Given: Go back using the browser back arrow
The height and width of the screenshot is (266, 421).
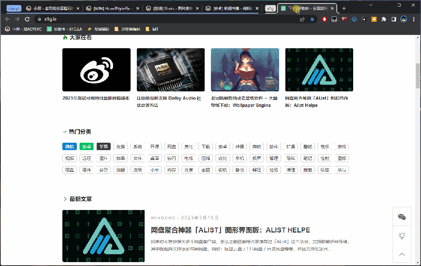Looking at the screenshot, I should click(x=7, y=19).
